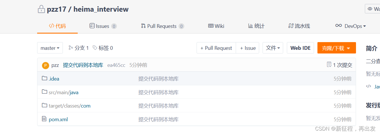Click the 简介 heading

[371, 48]
